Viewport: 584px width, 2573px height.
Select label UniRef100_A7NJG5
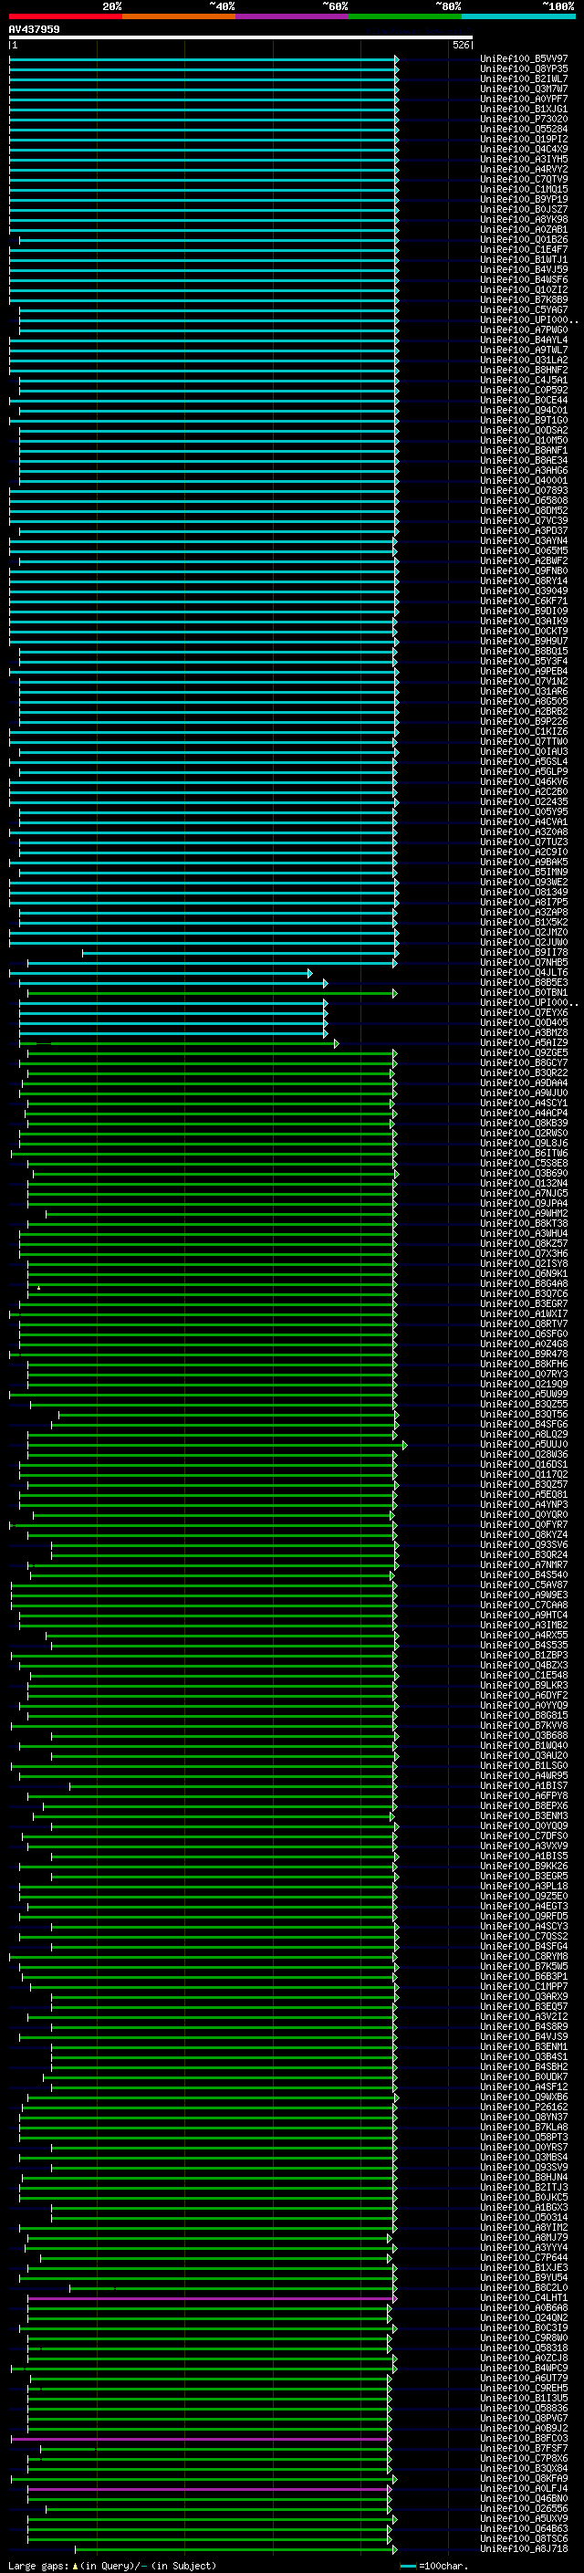pyautogui.click(x=524, y=1194)
